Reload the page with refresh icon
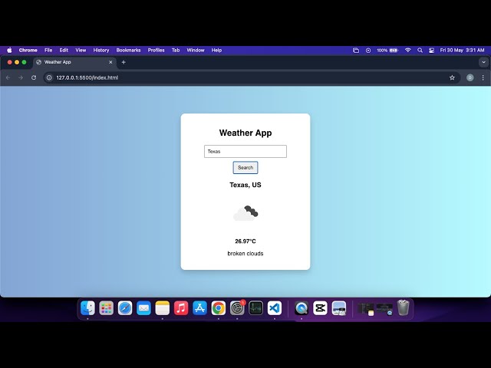491x368 pixels. [x=34, y=77]
